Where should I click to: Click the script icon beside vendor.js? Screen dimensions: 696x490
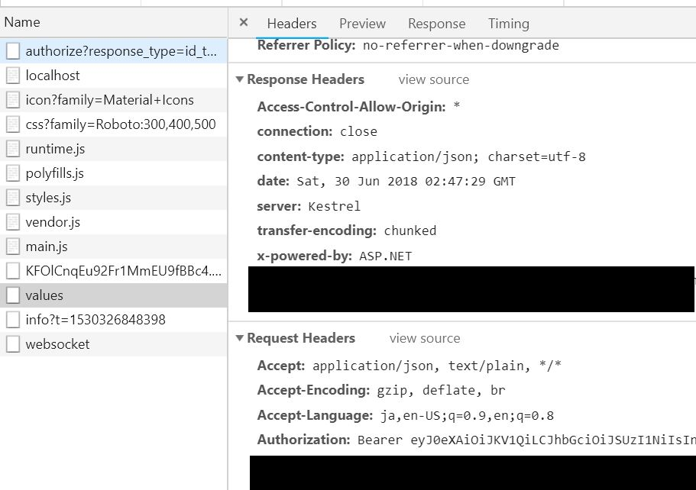coord(13,221)
